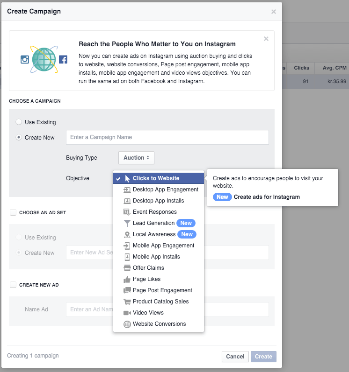Image resolution: width=349 pixels, height=372 pixels.
Task: Select Create New campaign radio button
Action: click(19, 137)
